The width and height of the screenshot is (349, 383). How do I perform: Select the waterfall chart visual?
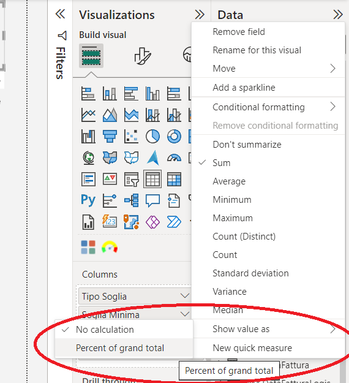(88, 136)
